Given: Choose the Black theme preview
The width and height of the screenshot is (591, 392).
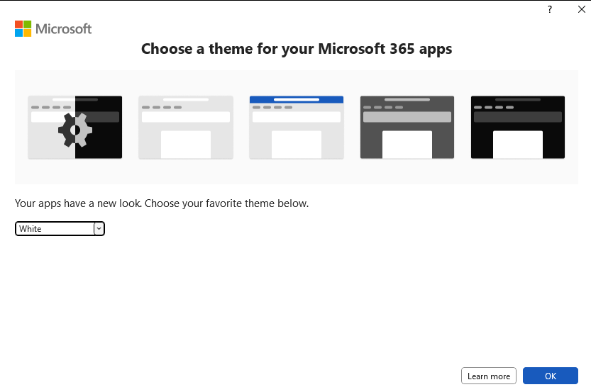Looking at the screenshot, I should coord(518,128).
